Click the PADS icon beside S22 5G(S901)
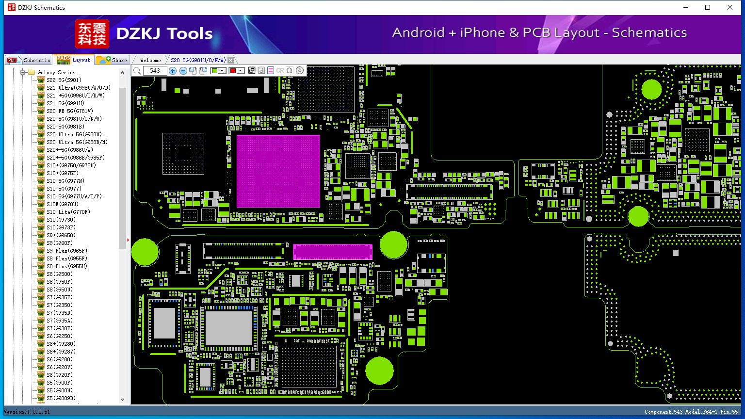The image size is (745, 419). pyautogui.click(x=41, y=80)
